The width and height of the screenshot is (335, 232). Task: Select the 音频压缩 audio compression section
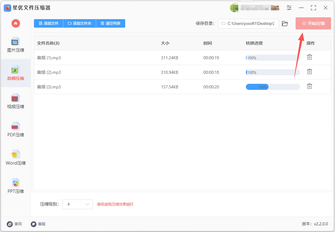point(15,73)
